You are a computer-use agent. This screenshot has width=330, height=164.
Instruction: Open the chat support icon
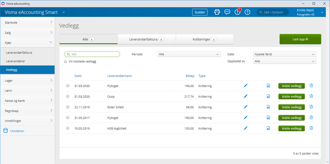[x=227, y=12]
